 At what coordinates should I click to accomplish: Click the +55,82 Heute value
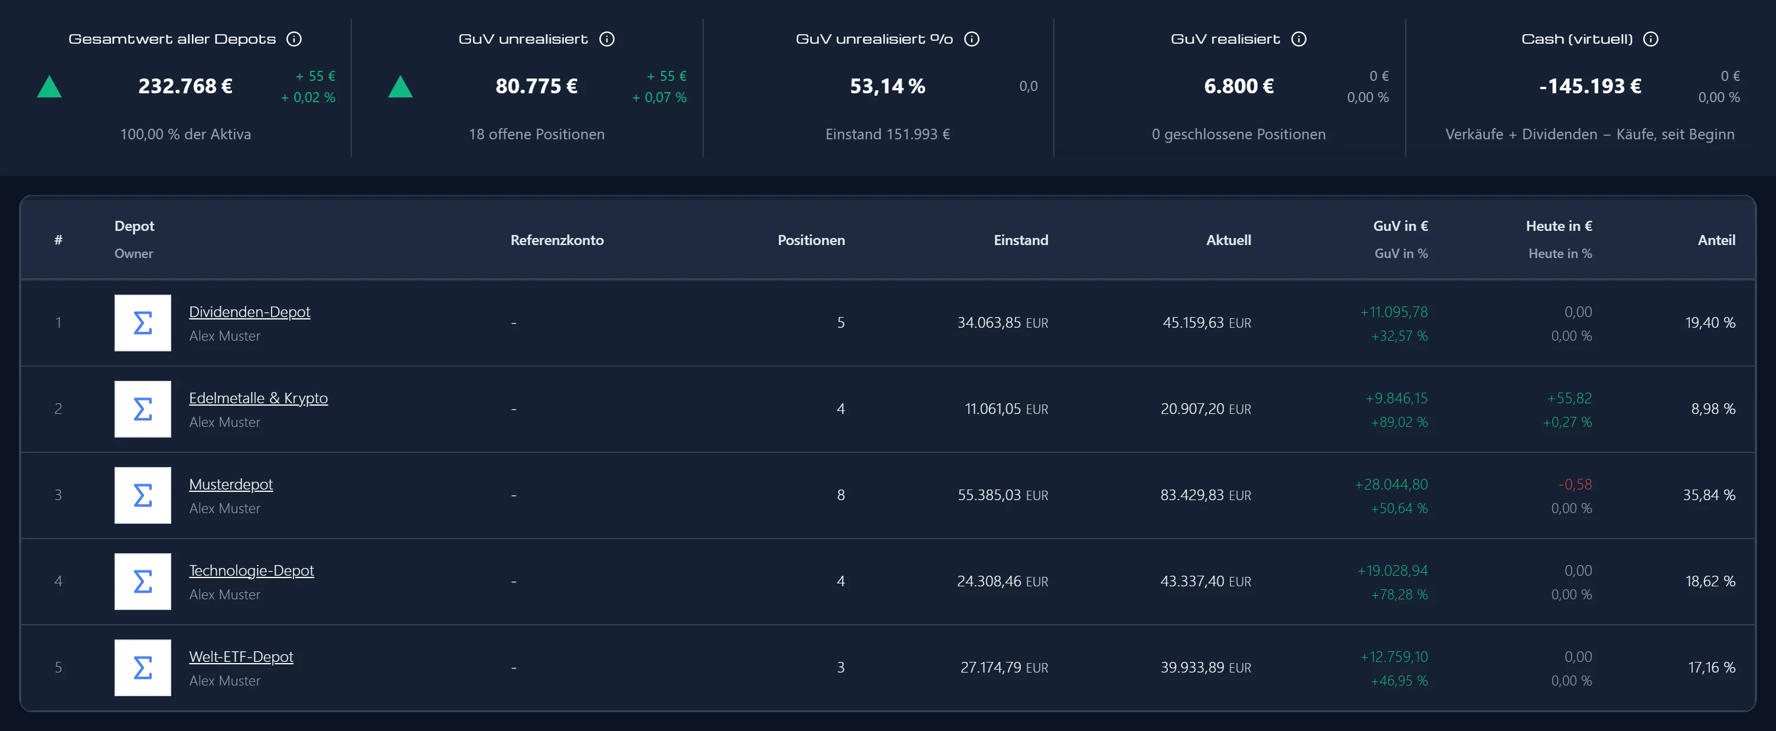[1570, 398]
